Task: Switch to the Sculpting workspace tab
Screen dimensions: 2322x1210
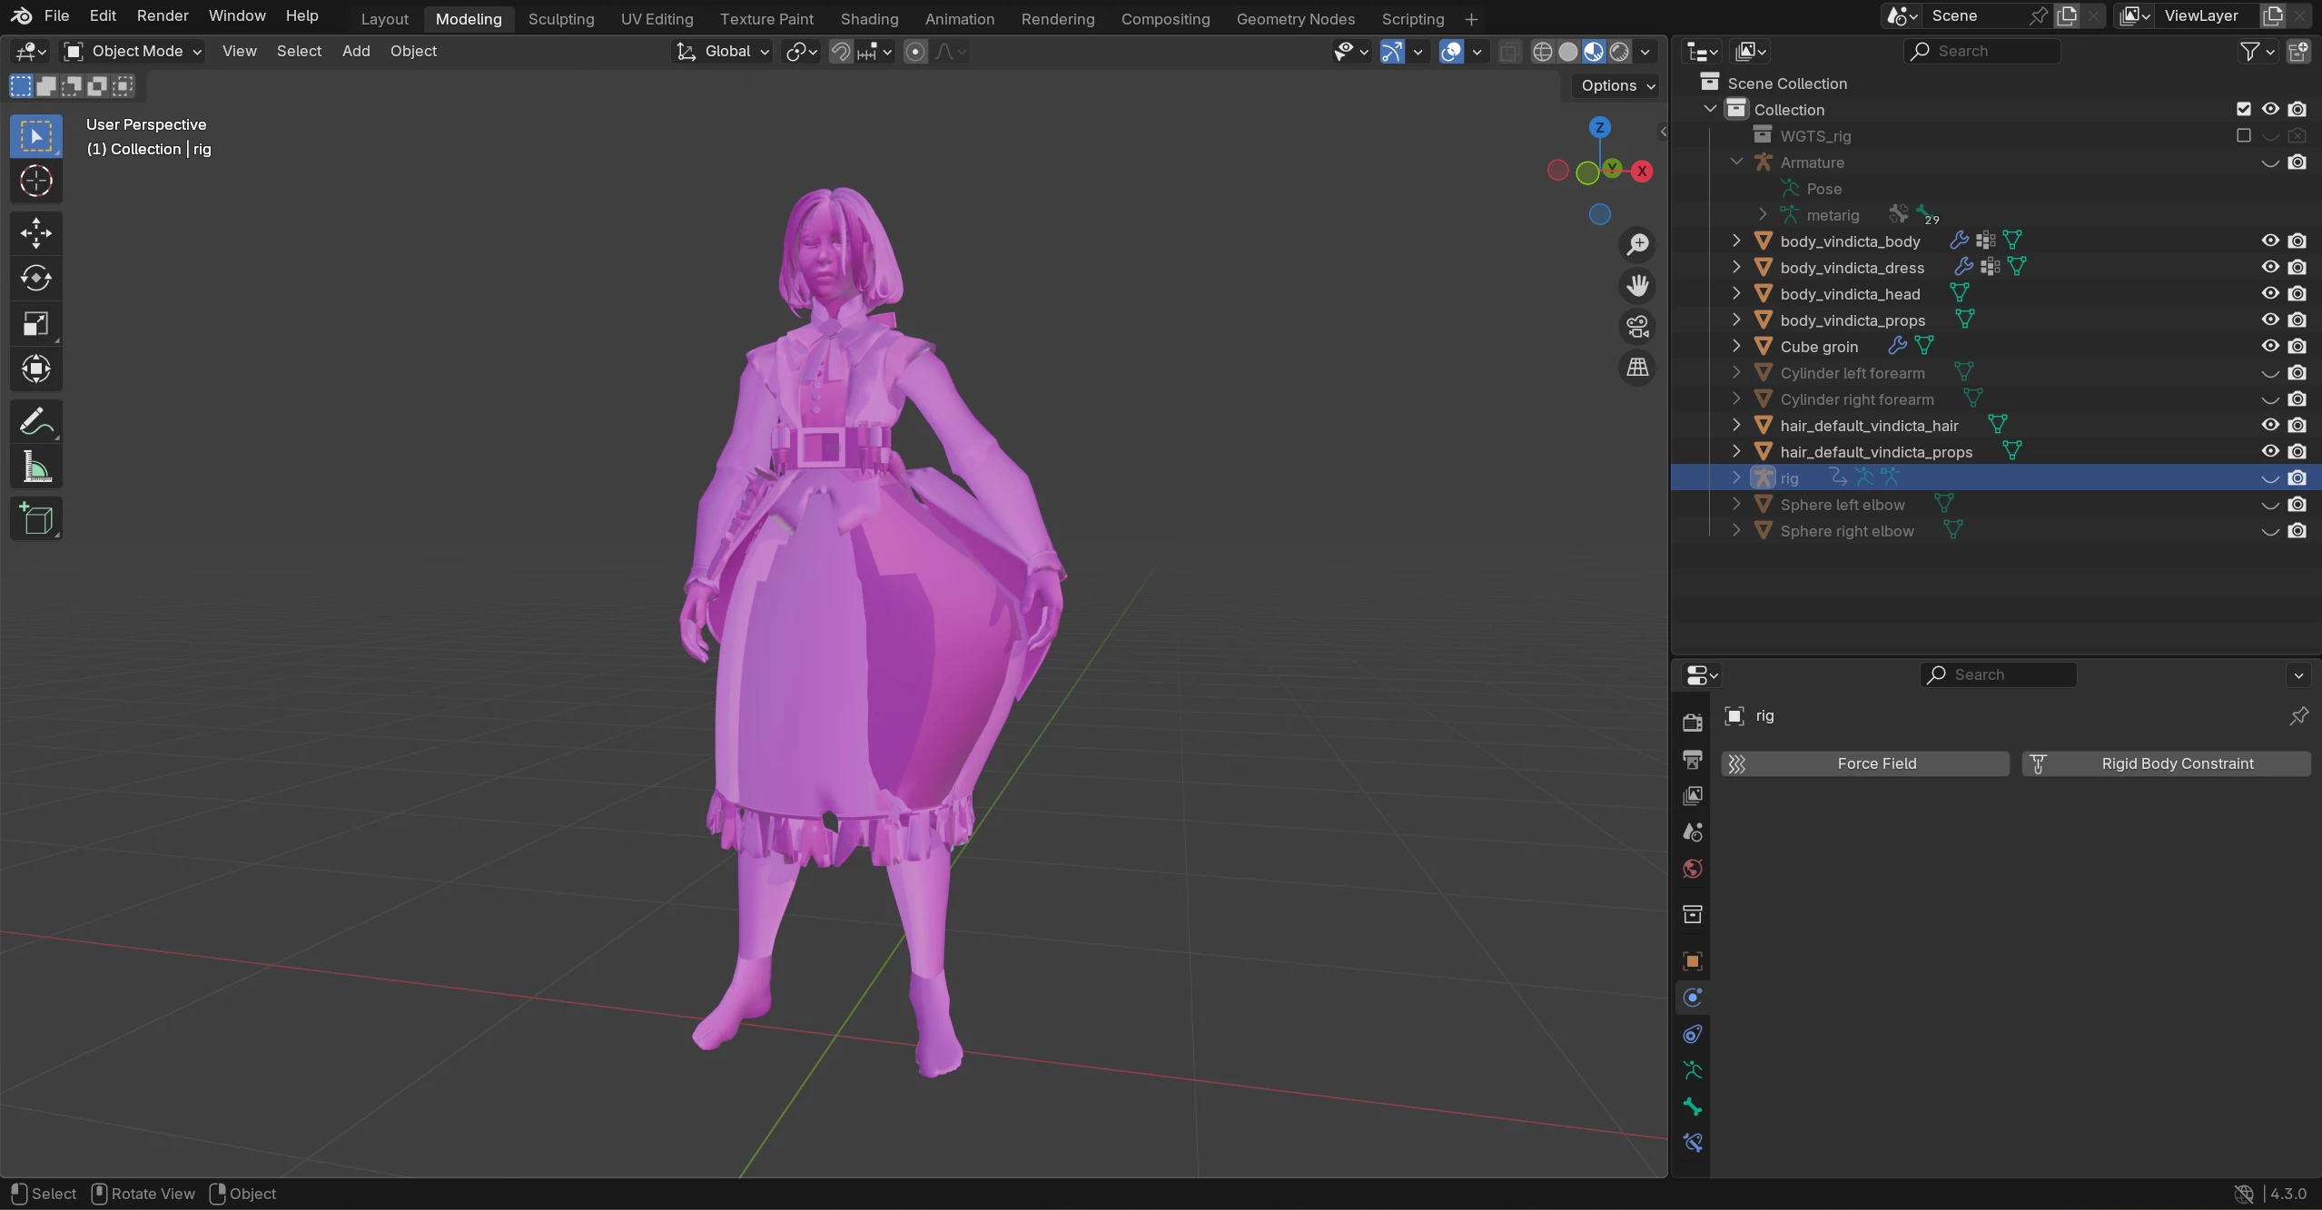Action: pos(560,18)
